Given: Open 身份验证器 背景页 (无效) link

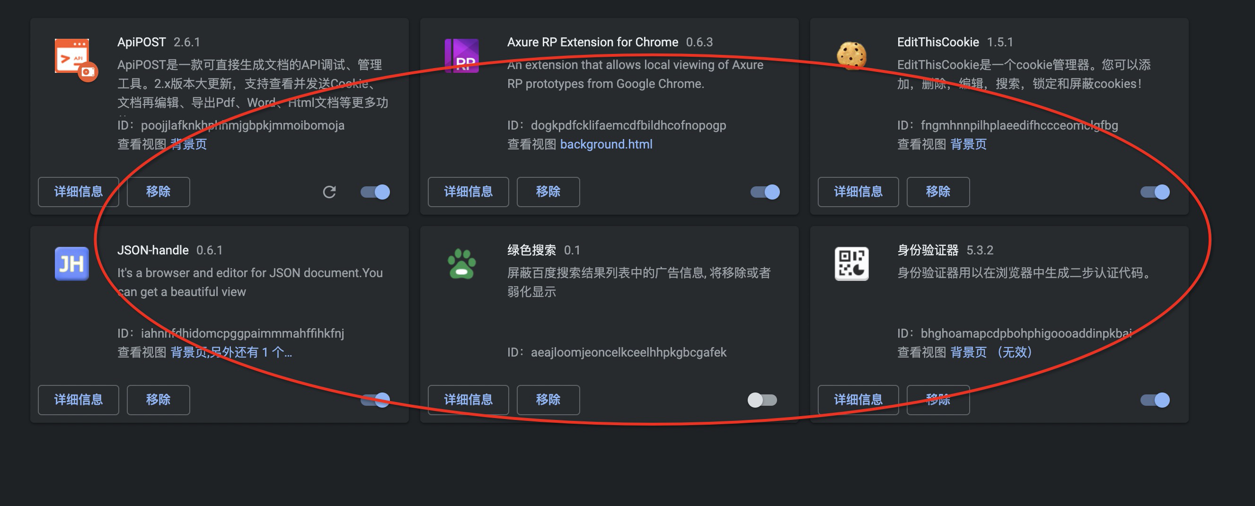Looking at the screenshot, I should coord(991,352).
